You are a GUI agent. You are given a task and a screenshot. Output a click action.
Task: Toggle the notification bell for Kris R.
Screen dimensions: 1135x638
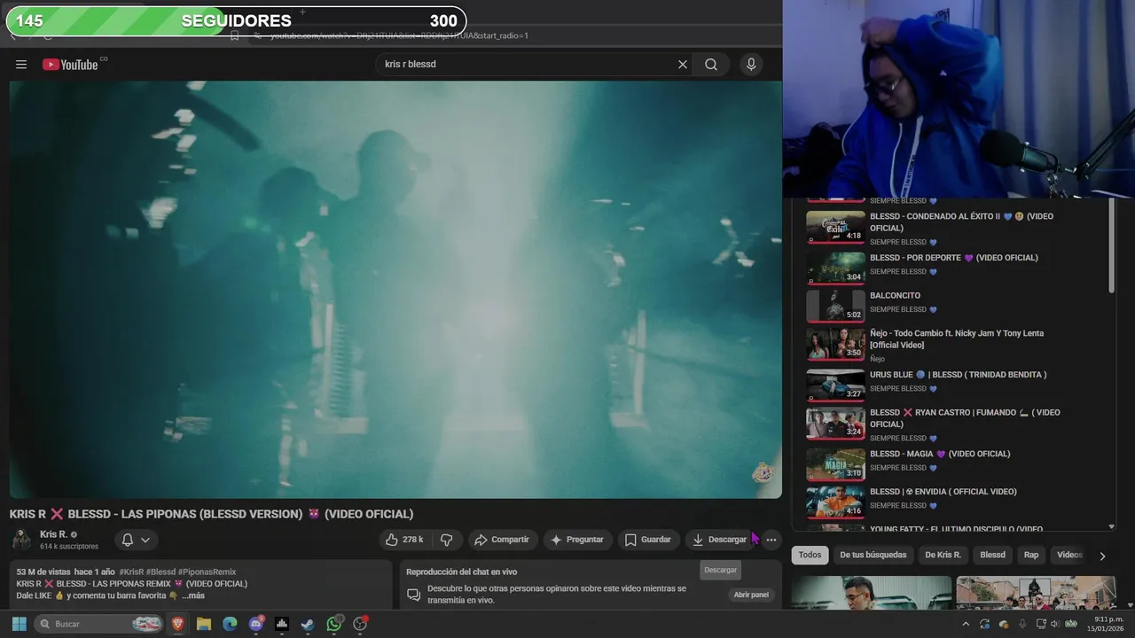pyautogui.click(x=128, y=539)
